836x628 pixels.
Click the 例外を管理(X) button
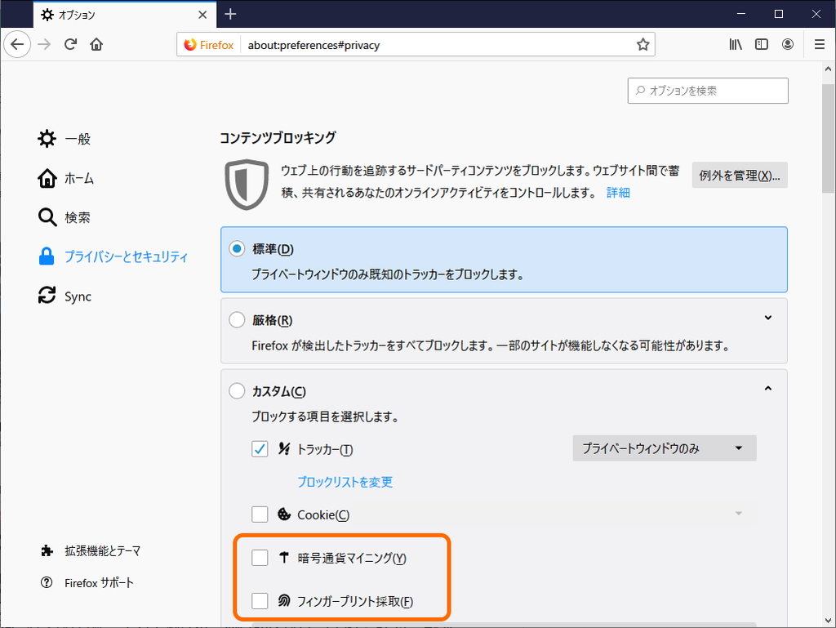click(739, 175)
